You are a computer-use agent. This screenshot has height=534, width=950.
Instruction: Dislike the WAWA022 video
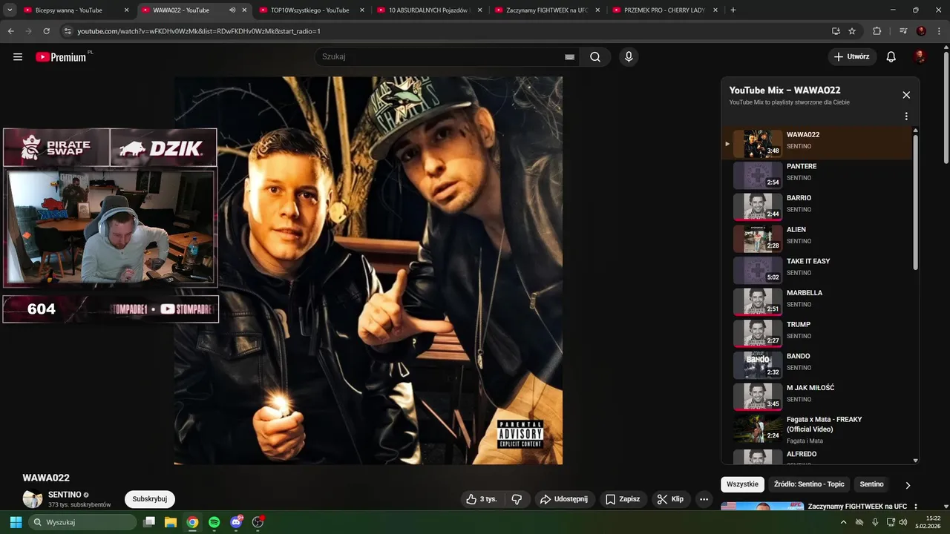tap(517, 499)
